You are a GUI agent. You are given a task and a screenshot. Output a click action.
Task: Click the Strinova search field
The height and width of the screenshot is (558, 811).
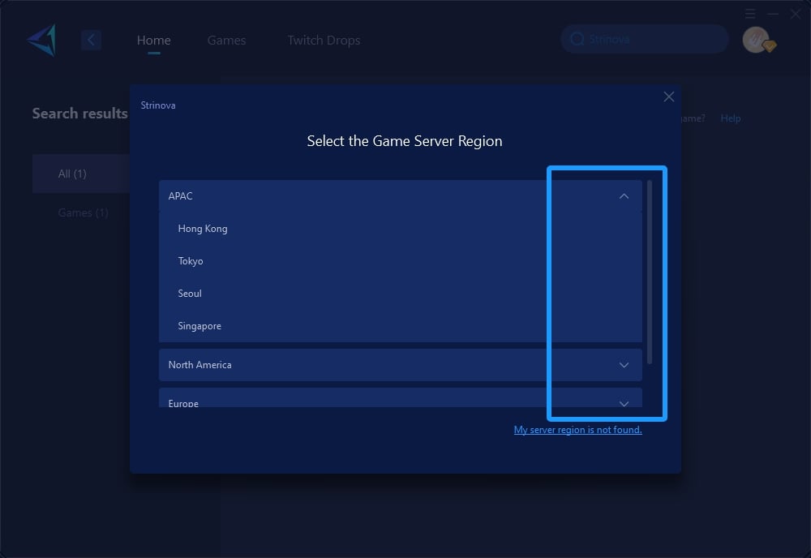click(645, 39)
